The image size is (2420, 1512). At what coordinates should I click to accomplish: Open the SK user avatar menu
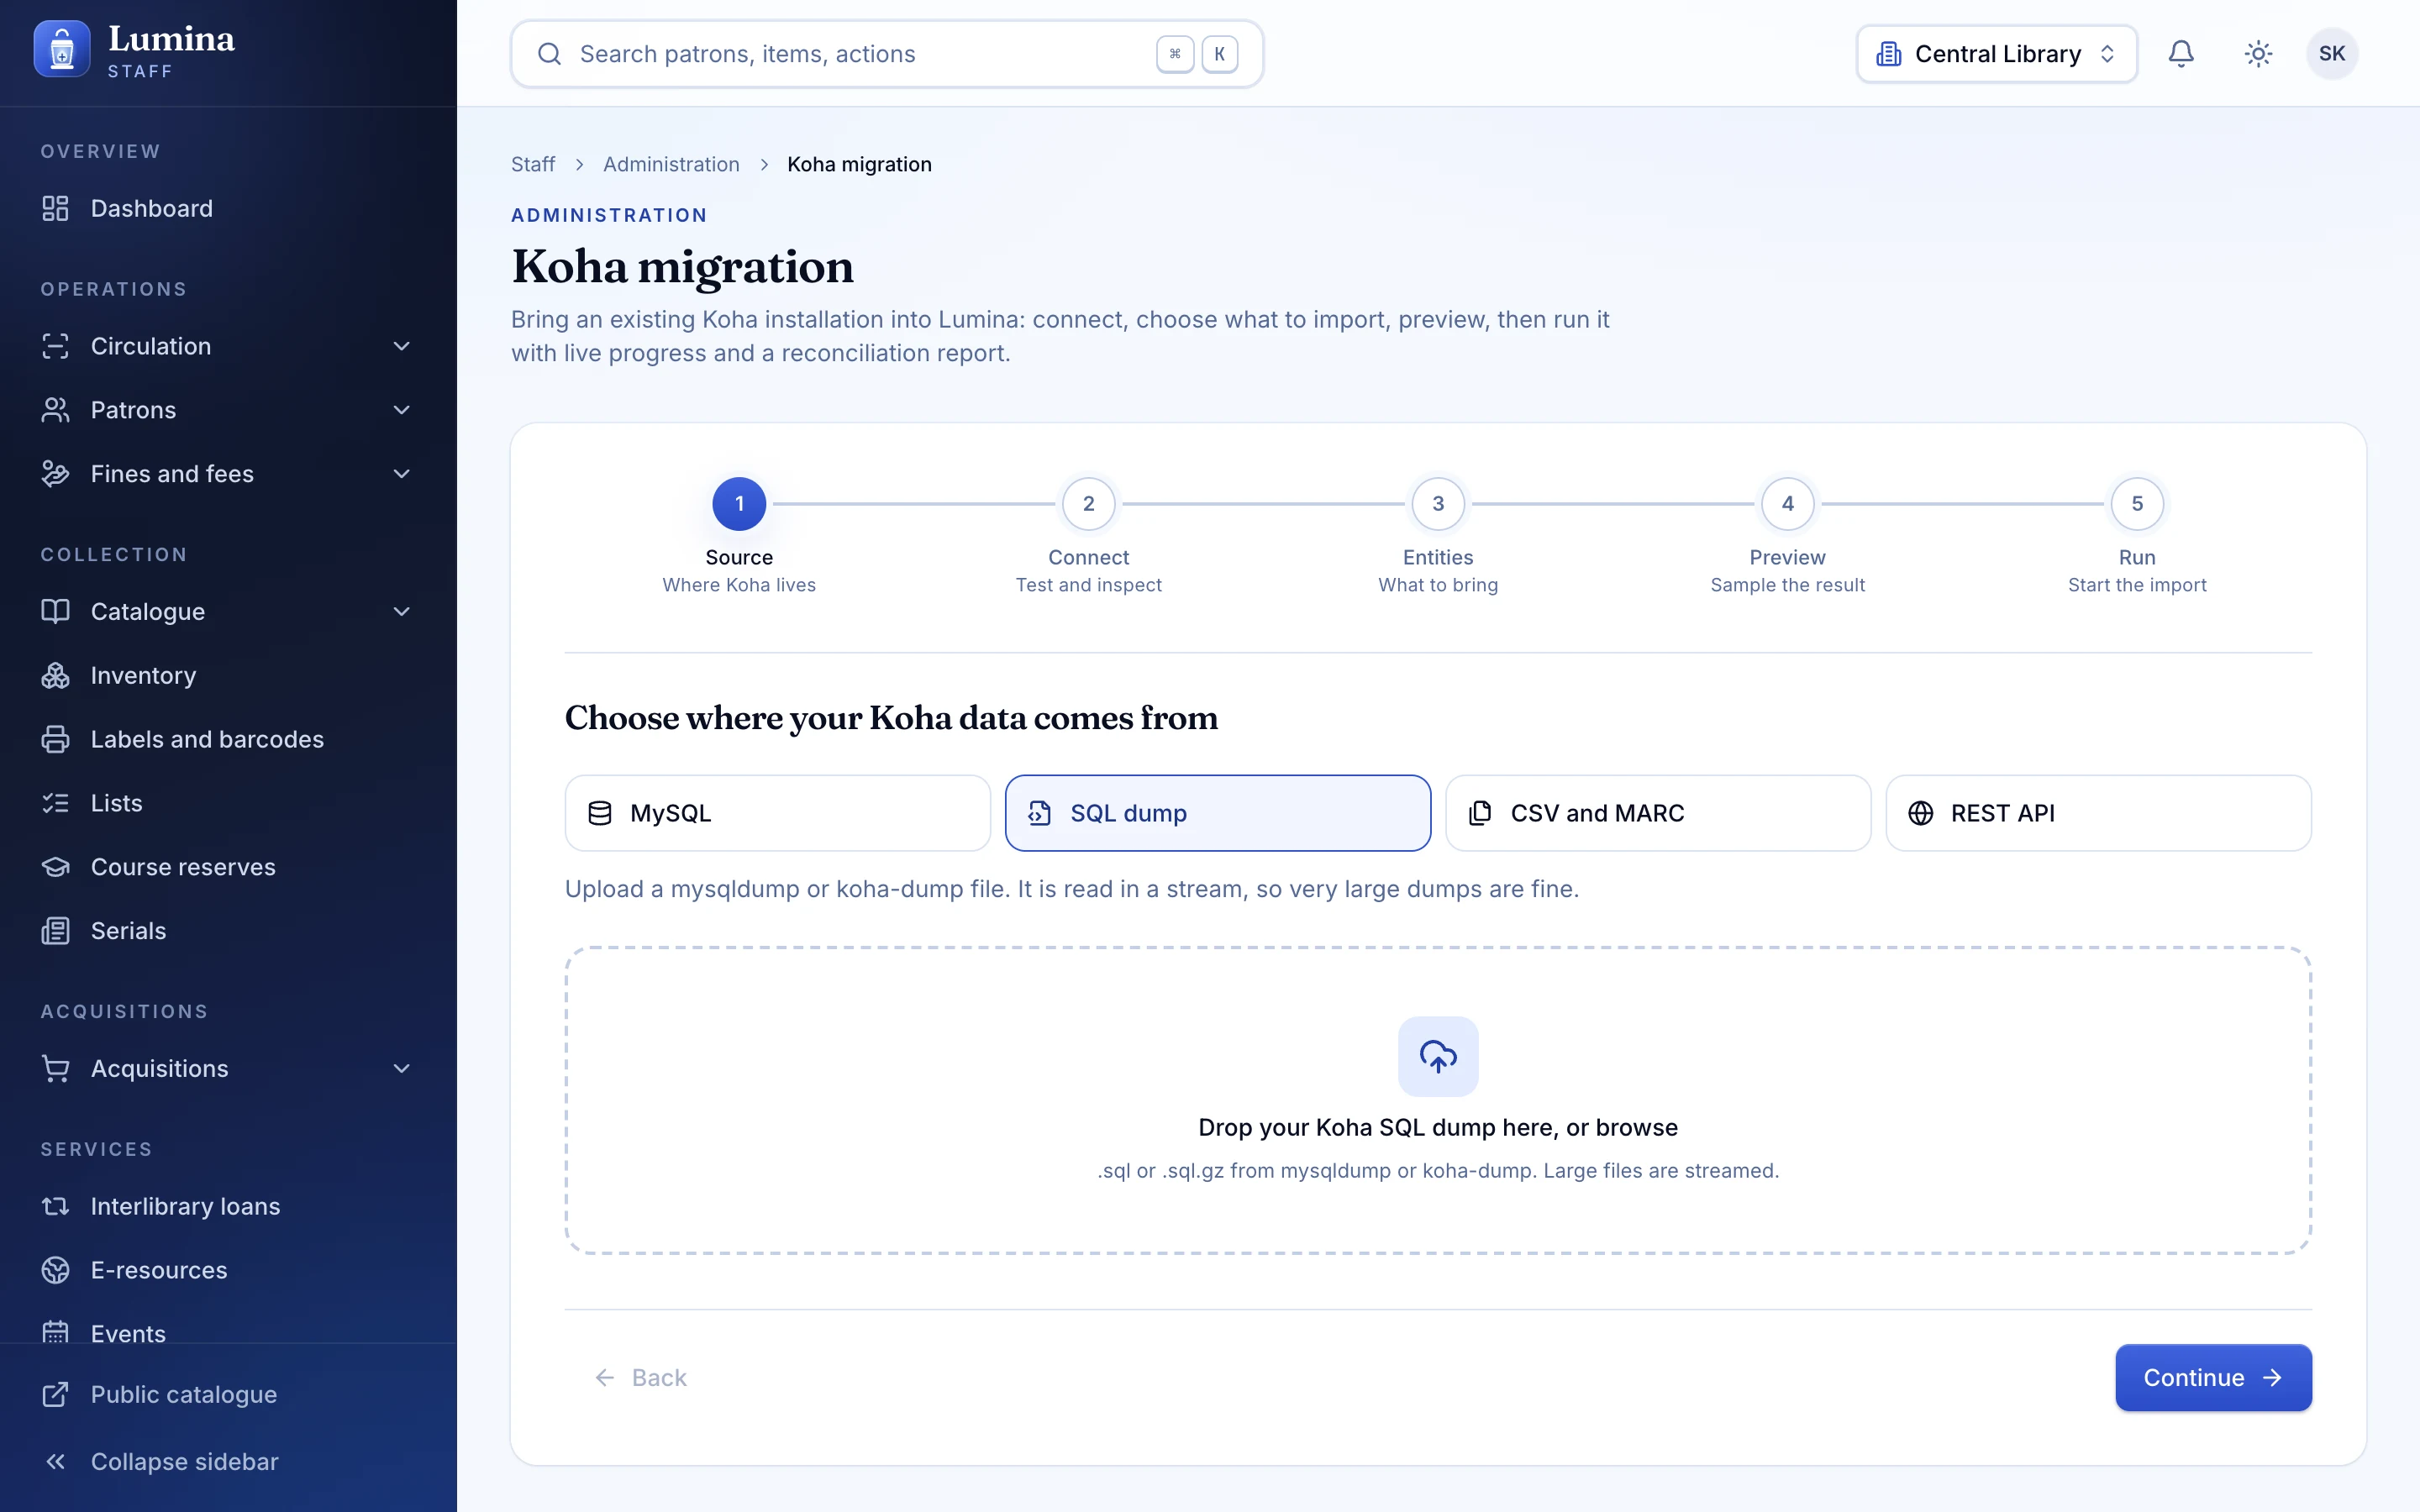point(2332,54)
